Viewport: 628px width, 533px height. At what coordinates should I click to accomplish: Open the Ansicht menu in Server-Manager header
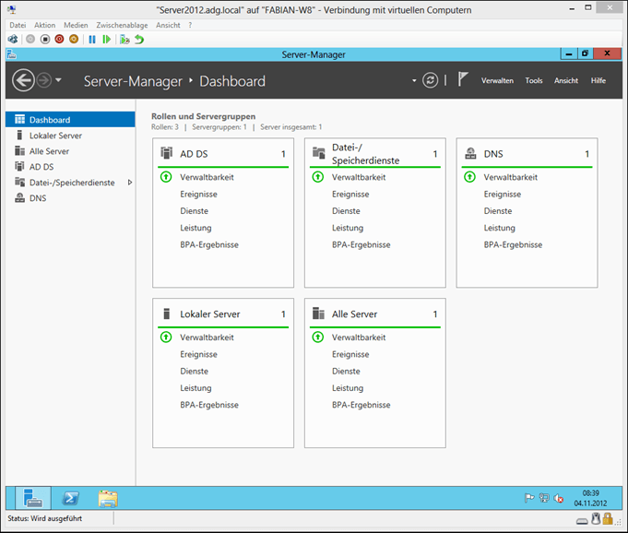click(566, 80)
